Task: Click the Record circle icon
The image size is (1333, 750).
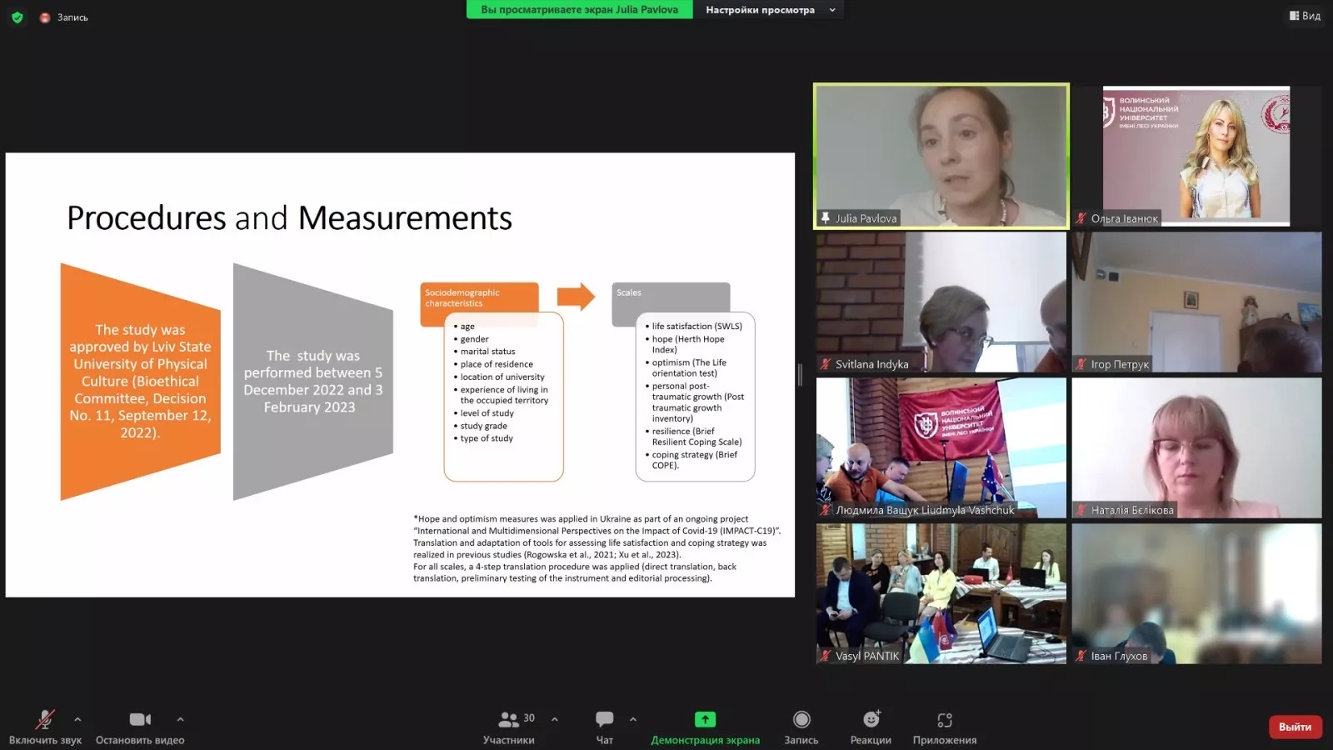Action: 801,719
